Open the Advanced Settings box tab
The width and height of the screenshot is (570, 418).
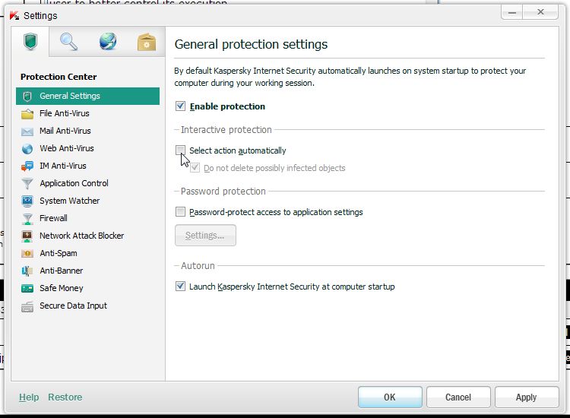(147, 42)
